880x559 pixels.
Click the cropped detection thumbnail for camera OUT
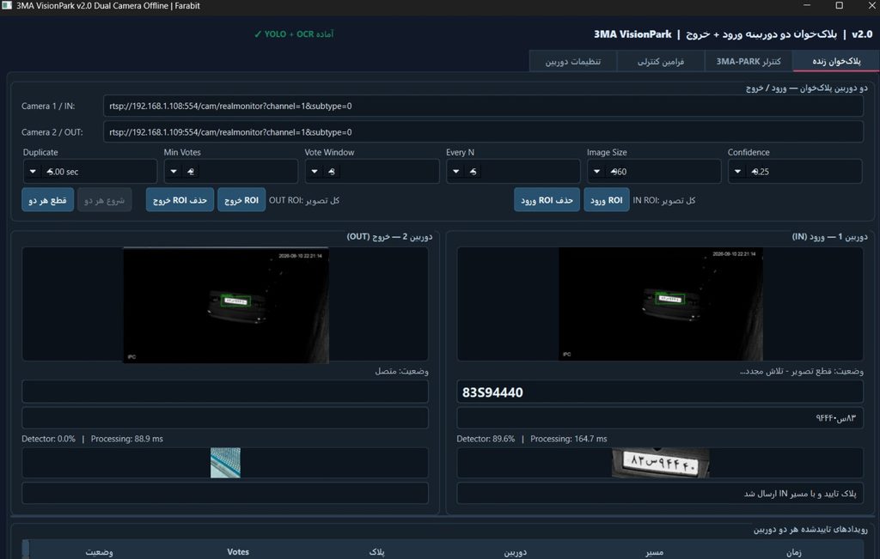click(x=225, y=463)
